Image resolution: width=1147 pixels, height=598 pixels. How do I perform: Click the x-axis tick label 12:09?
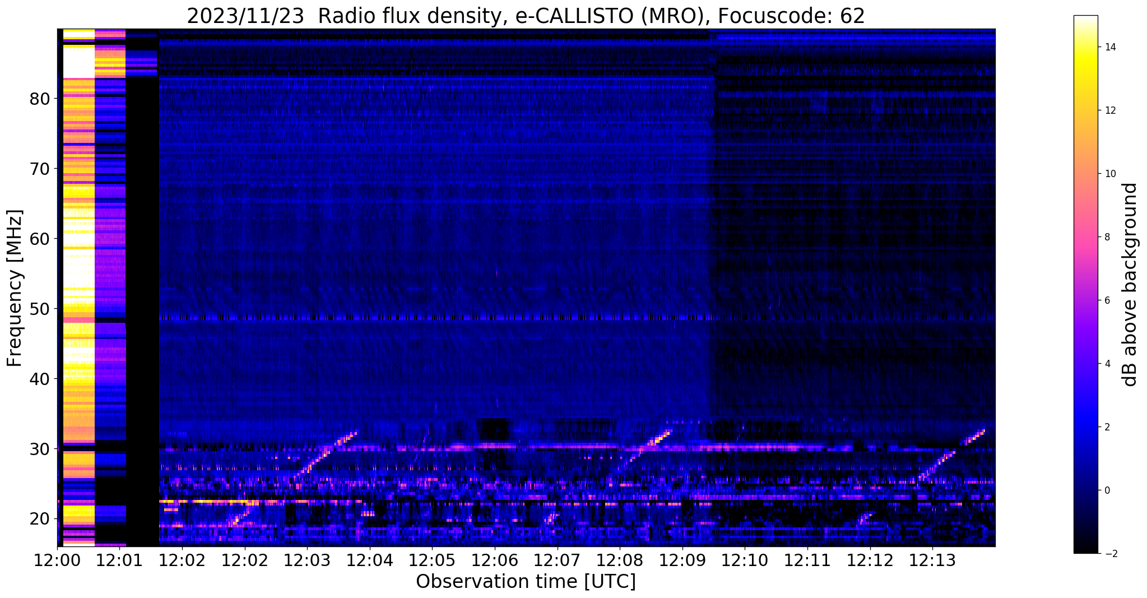(682, 560)
